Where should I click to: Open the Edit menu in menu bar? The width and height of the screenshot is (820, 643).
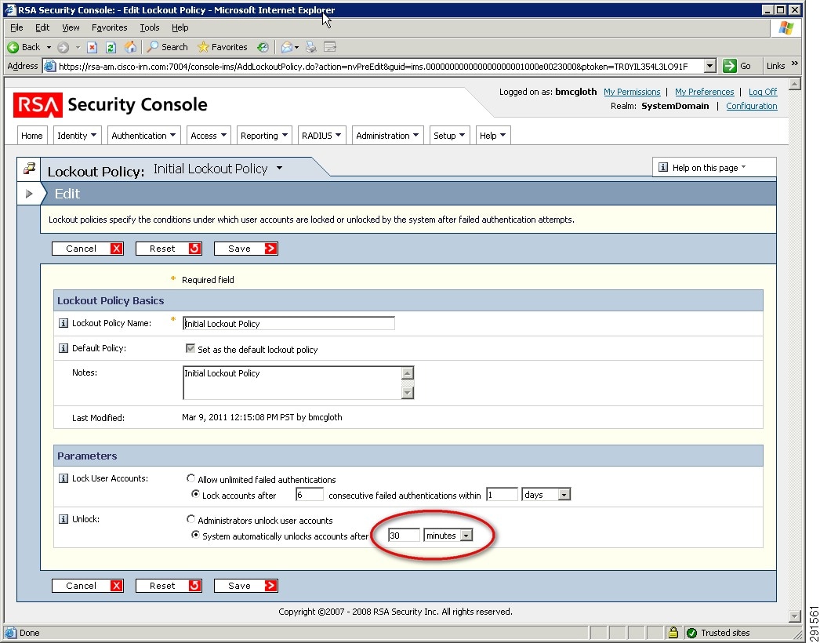tap(42, 27)
